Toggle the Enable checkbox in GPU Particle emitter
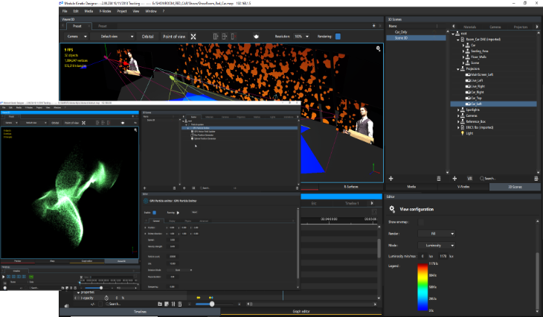This screenshot has height=317, width=543. tap(155, 212)
